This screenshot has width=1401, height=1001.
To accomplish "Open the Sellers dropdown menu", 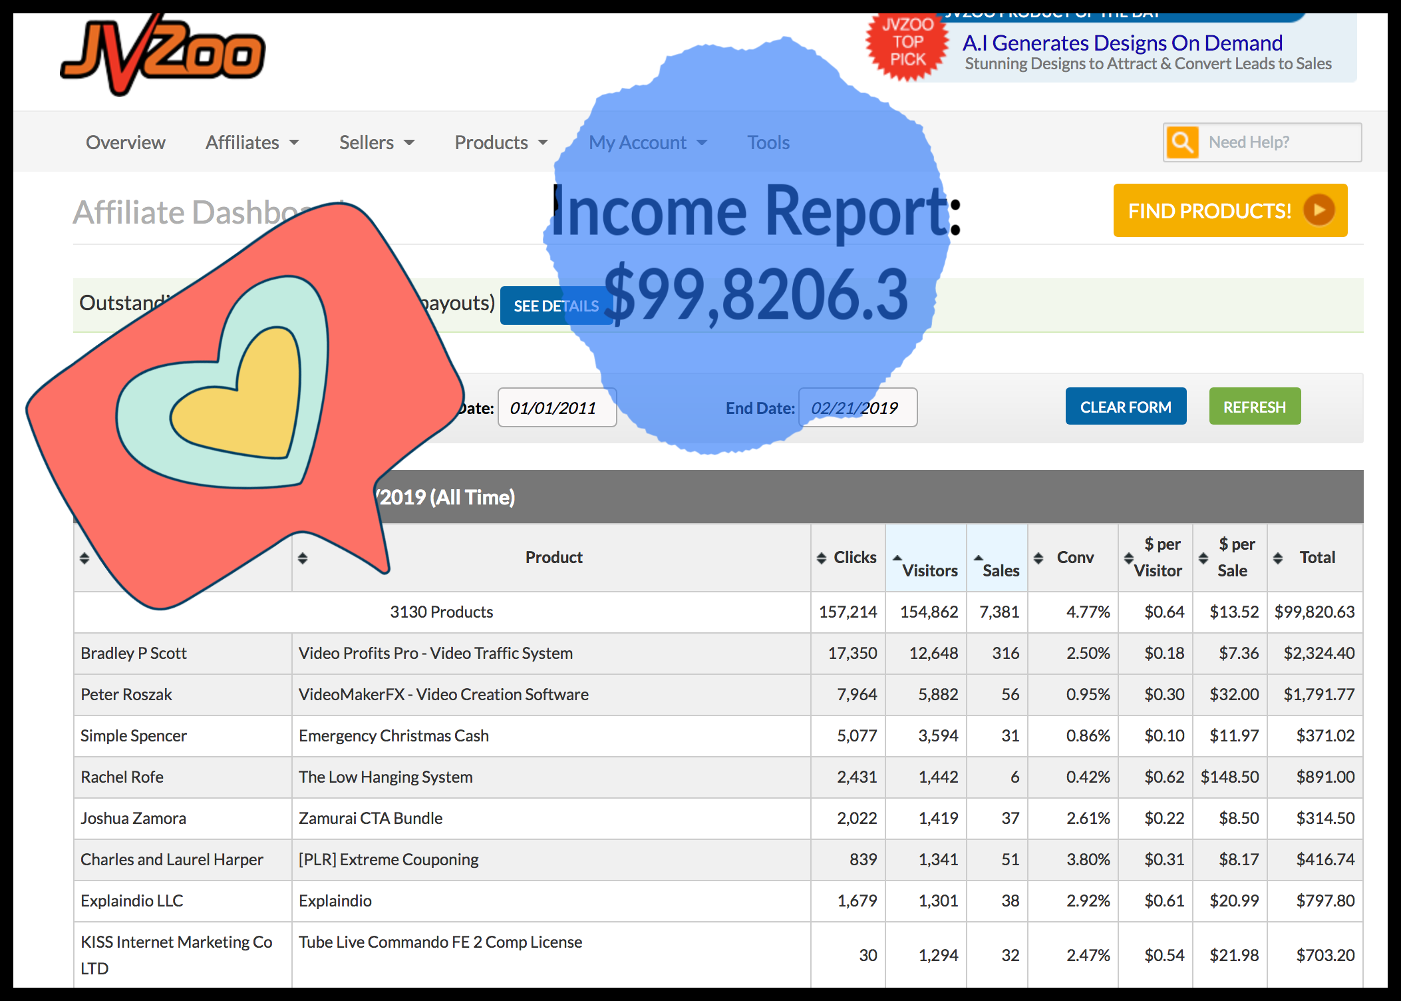I will 377,142.
